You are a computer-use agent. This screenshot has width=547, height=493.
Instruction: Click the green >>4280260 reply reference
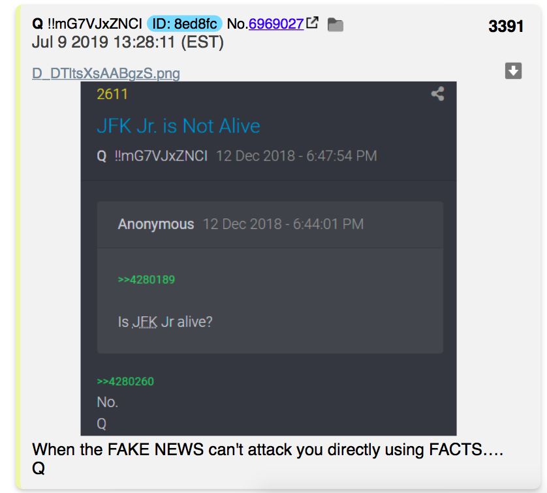pyautogui.click(x=125, y=381)
